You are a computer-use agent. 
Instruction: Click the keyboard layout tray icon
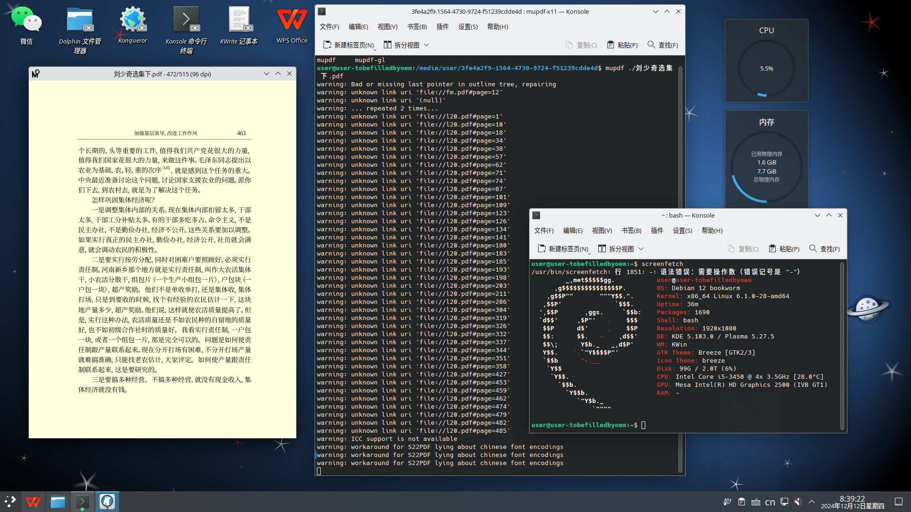tap(756, 502)
